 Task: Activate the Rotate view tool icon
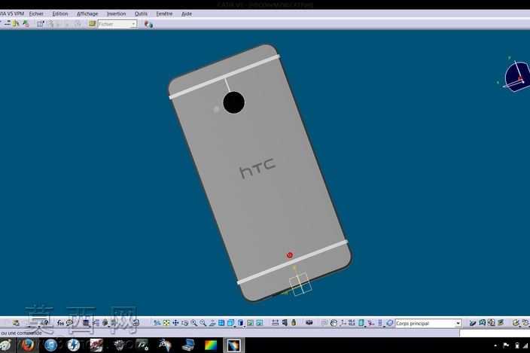click(184, 323)
